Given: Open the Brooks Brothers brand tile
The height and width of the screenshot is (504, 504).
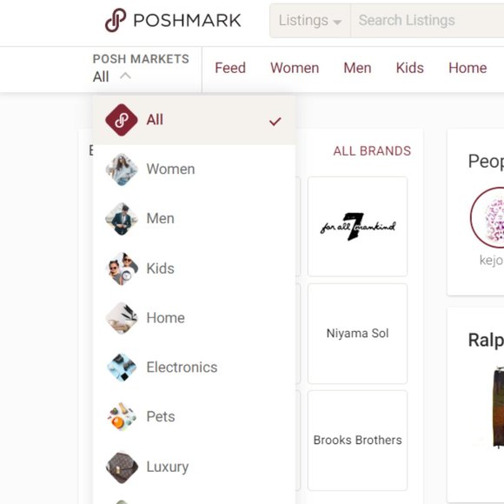Looking at the screenshot, I should pyautogui.click(x=357, y=441).
